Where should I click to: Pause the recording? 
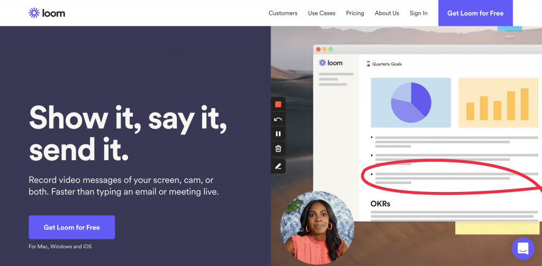pos(278,134)
